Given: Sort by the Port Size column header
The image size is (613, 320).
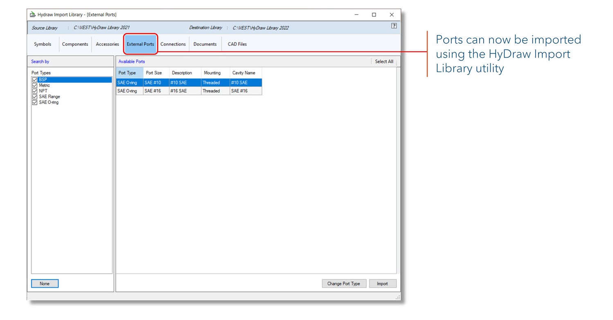Looking at the screenshot, I should [x=154, y=73].
